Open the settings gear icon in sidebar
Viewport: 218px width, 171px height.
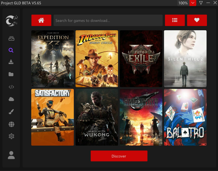tap(11, 136)
